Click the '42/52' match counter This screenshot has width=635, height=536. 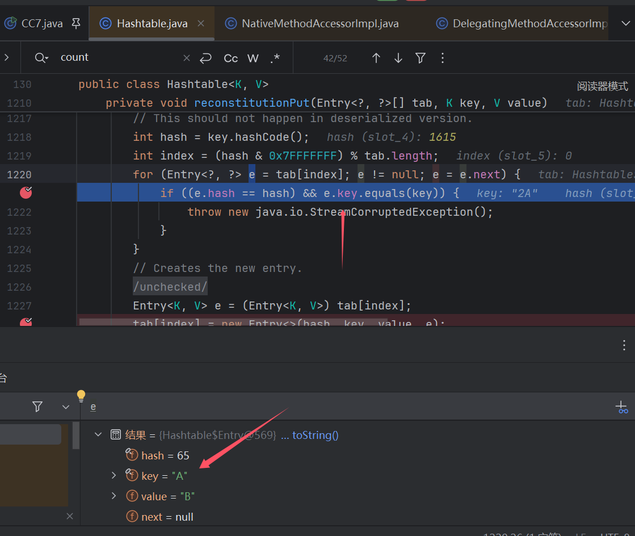coord(335,58)
